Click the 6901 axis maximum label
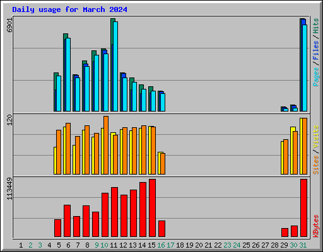The height and width of the screenshot is (252, 323). 9,25
